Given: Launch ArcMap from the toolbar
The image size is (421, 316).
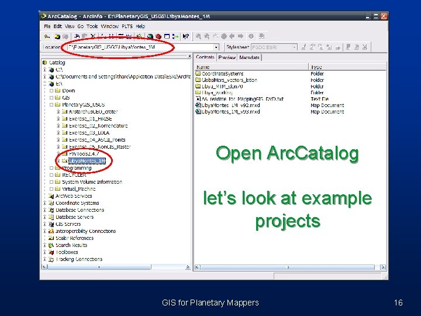Looking at the screenshot, I should (x=150, y=36).
